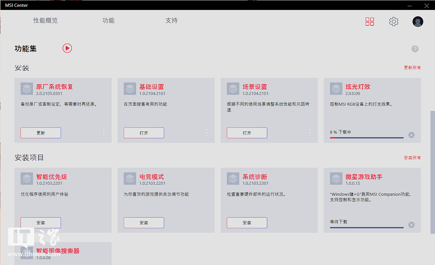
Task: Open more options for 场景设置
Action: point(310,133)
